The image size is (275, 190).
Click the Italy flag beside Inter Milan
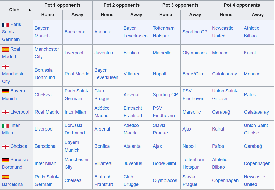5,126
